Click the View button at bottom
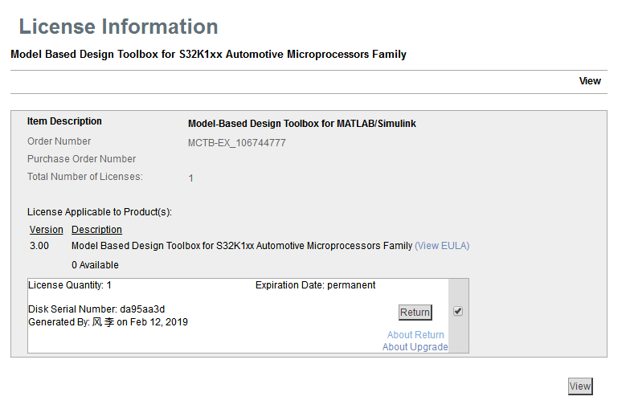Screen dimensions: 630x417 tap(580, 386)
